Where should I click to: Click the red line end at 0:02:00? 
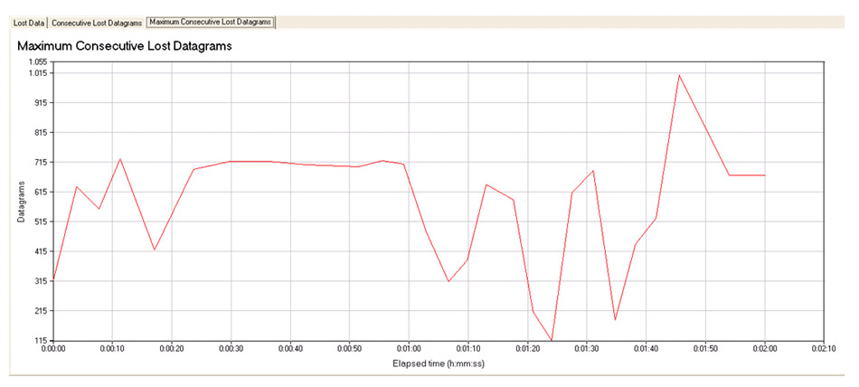pyautogui.click(x=765, y=175)
